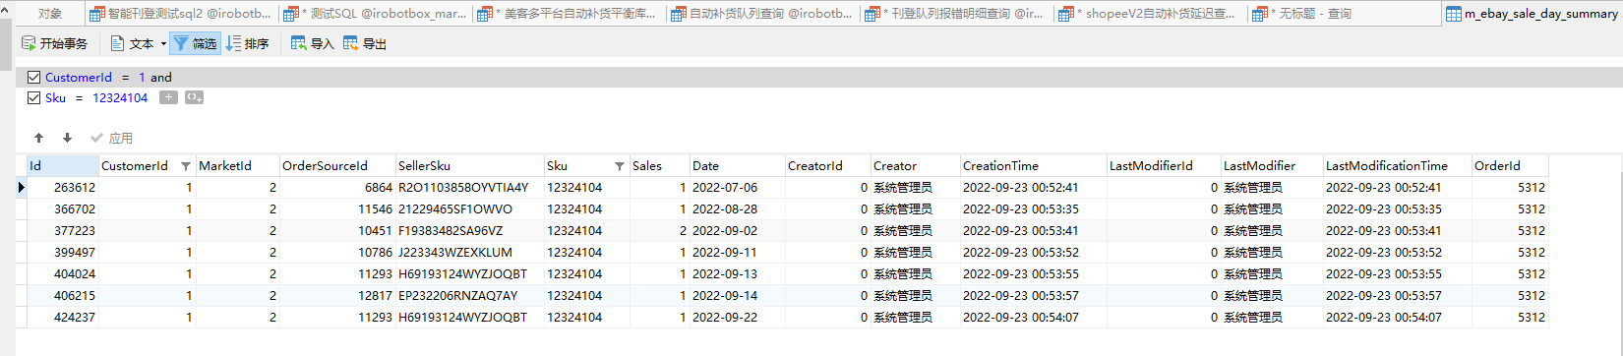Image resolution: width=1623 pixels, height=356 pixels.
Task: Move filter condition up with up arrow
Action: [x=38, y=138]
